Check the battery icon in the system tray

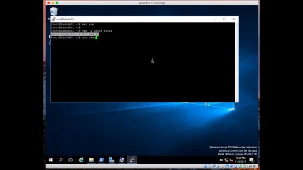click(x=222, y=160)
